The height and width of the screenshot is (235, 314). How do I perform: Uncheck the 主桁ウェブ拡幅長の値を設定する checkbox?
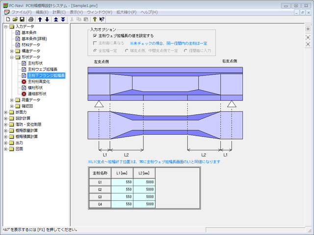pos(95,36)
